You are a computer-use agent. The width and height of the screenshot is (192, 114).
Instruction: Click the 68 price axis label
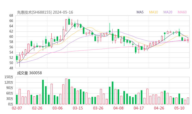[x=11, y=16]
